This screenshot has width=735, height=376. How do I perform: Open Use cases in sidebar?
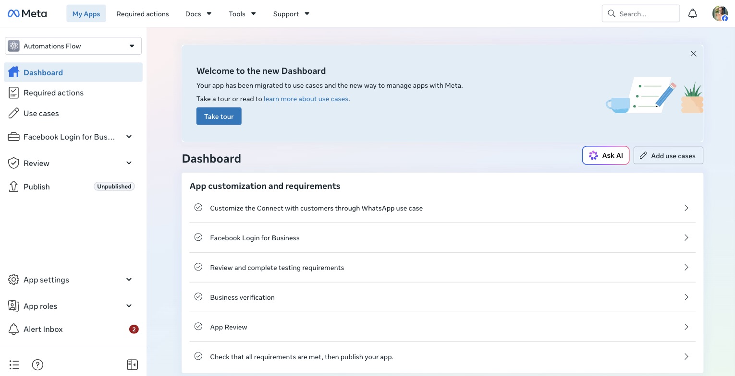pos(73,113)
